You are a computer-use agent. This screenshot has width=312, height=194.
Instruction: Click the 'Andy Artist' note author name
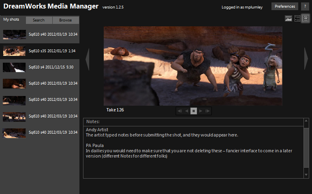97,130
